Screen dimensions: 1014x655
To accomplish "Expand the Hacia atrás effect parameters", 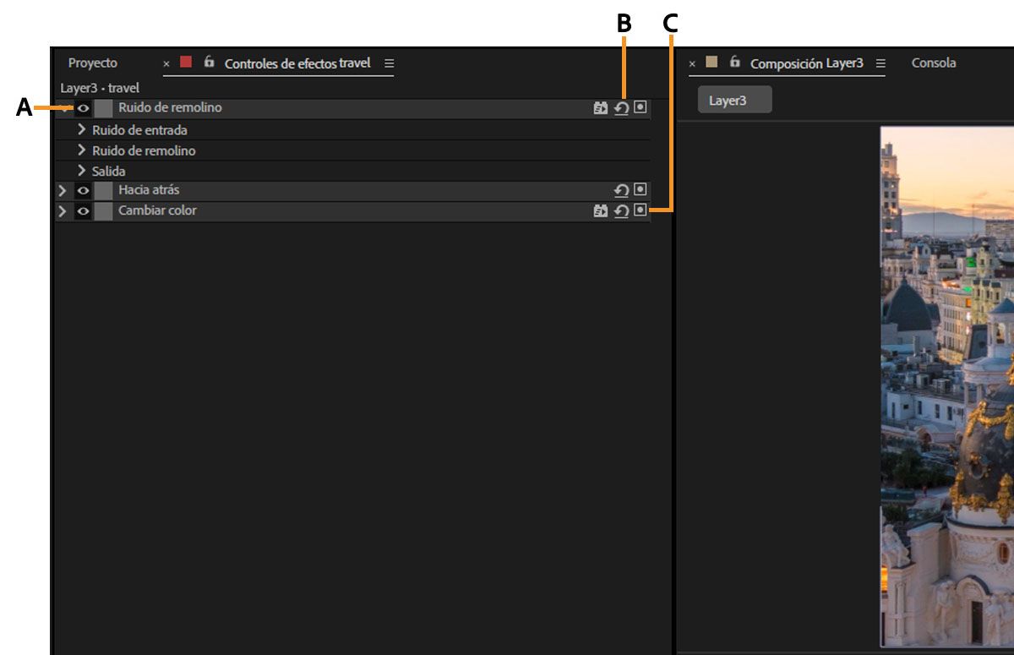I will (x=63, y=190).
